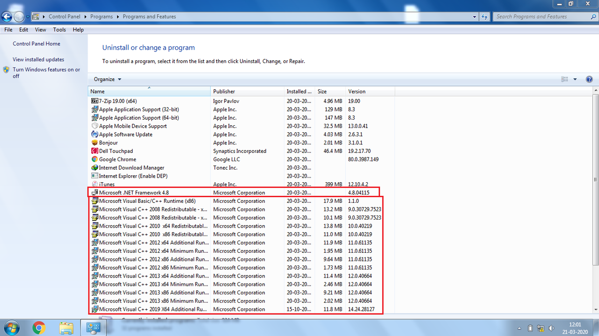This screenshot has width=599, height=336.
Task: Click the Google Chrome list icon
Action: point(95,159)
